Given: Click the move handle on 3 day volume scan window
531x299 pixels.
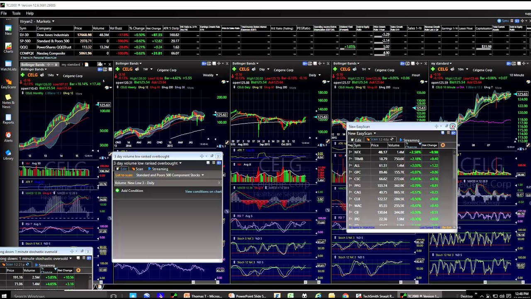Looking at the screenshot, I should [202, 156].
